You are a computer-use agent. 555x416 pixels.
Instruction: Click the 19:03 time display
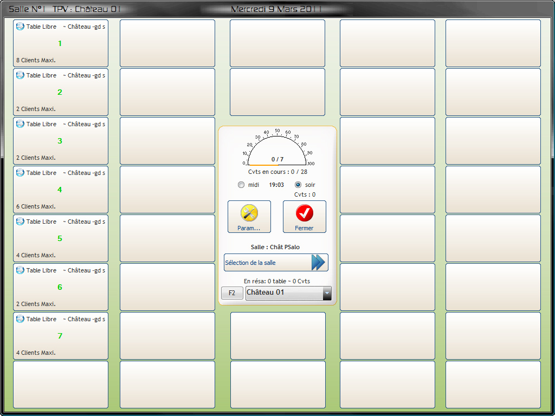276,185
